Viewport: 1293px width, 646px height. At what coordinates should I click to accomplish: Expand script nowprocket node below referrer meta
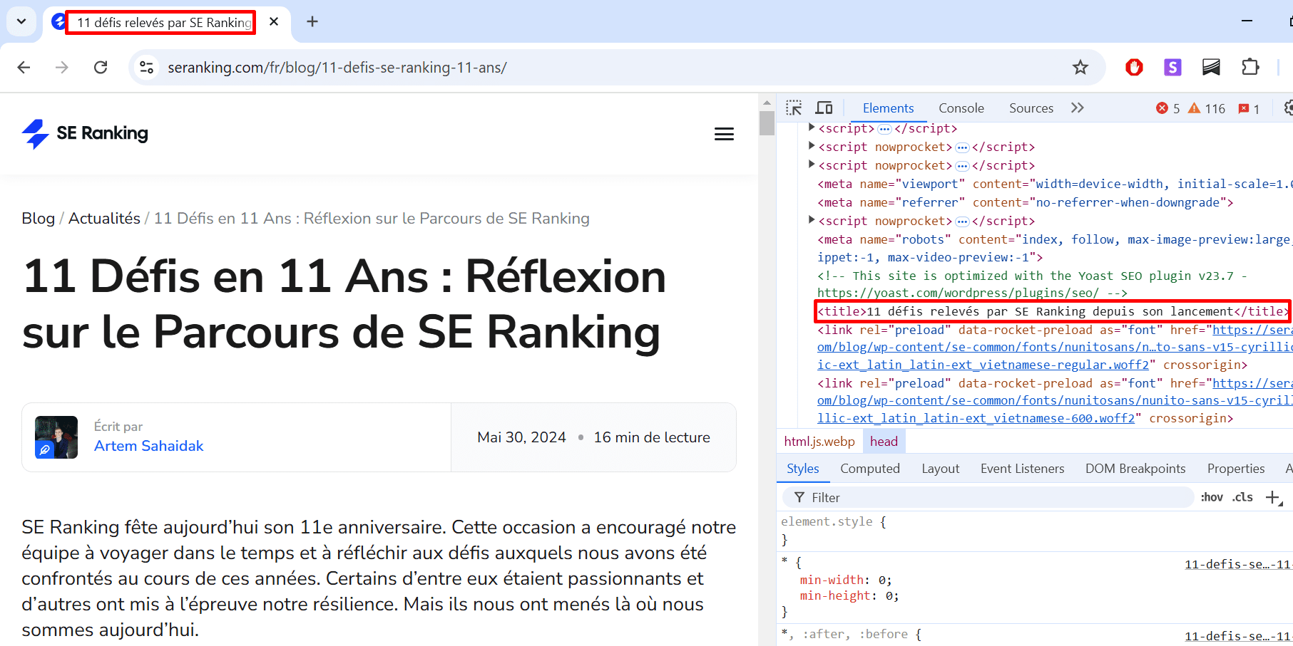pyautogui.click(x=812, y=220)
